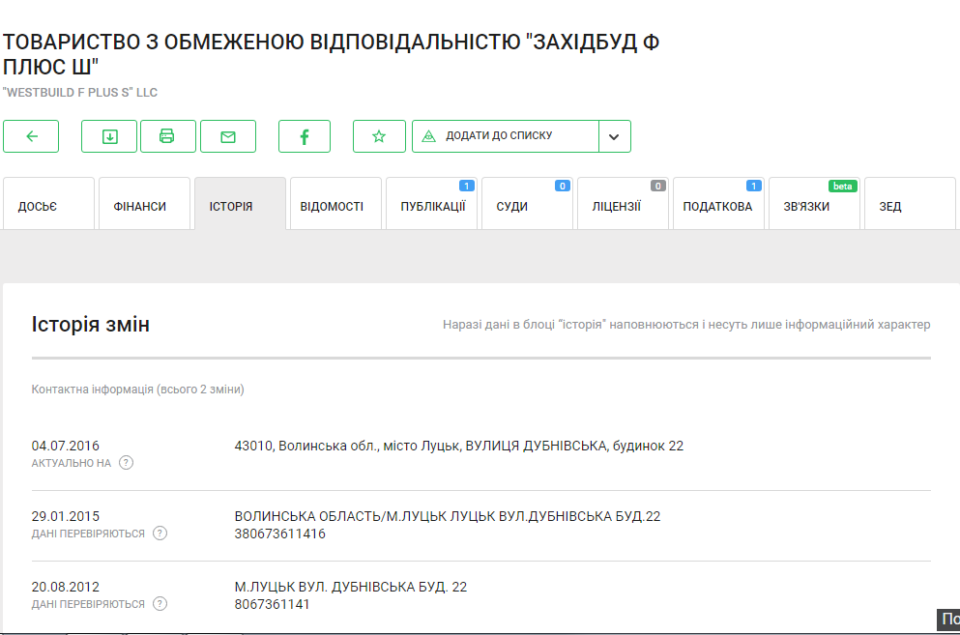This screenshot has height=635, width=960.
Task: Go to the Публікації tab
Action: coord(432,206)
